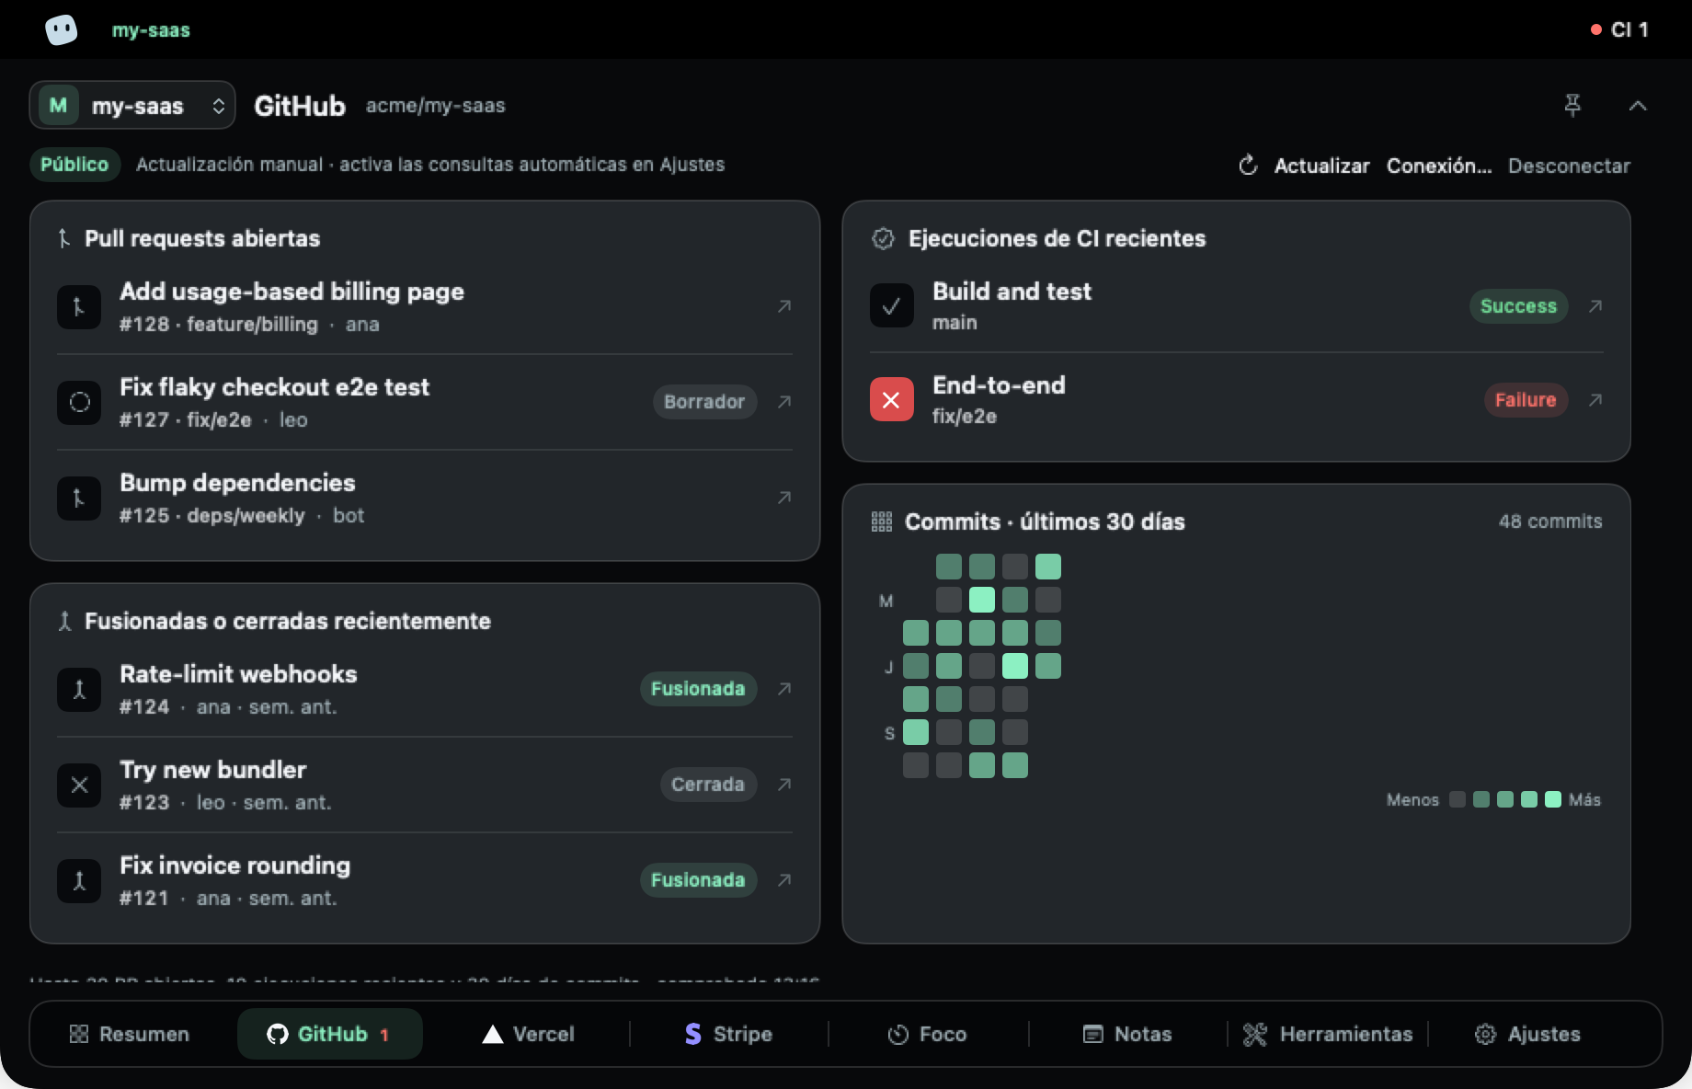The image size is (1692, 1089).
Task: Click the Borrador badge on PR #127
Action: click(x=704, y=402)
